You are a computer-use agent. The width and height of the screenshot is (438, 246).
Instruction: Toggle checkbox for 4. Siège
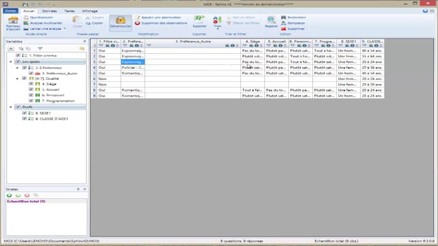(x=31, y=84)
